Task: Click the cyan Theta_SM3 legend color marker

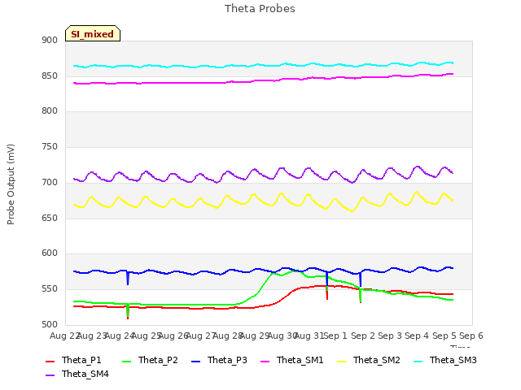Action: (x=418, y=361)
